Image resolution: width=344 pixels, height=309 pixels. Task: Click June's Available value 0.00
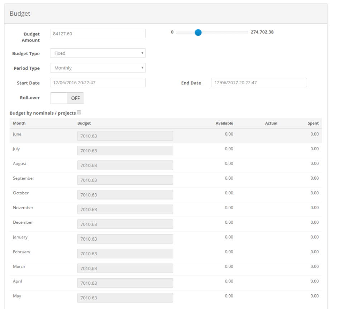pos(229,134)
